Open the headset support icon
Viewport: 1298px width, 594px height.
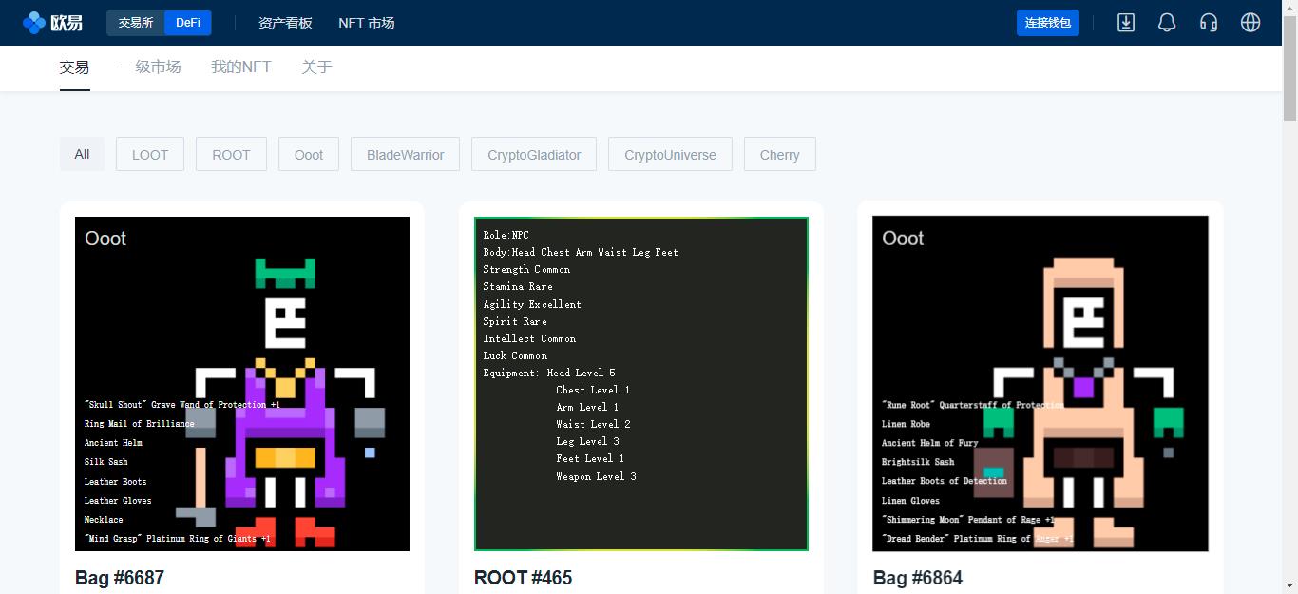(x=1209, y=23)
